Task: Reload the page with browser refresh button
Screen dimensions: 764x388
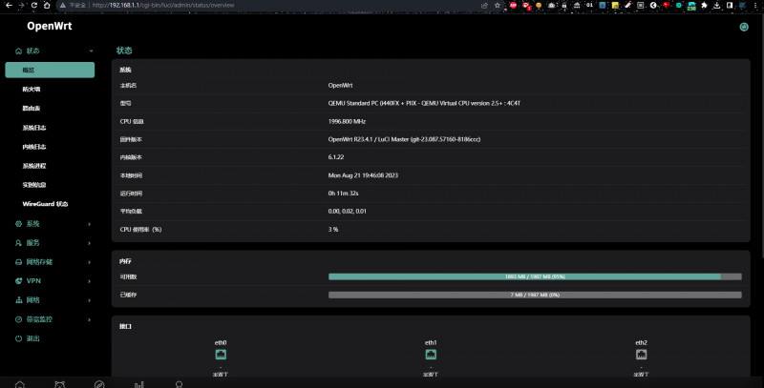Action: point(34,5)
